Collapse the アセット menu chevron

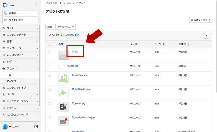[37, 69]
